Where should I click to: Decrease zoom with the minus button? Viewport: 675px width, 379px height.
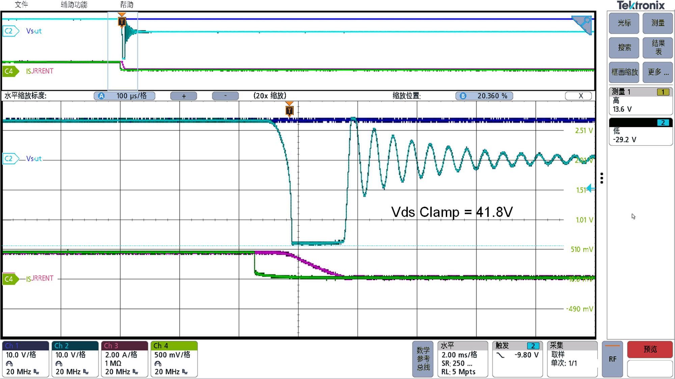tap(225, 96)
